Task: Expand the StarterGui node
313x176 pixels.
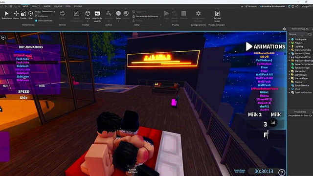Action: coord(289,71)
